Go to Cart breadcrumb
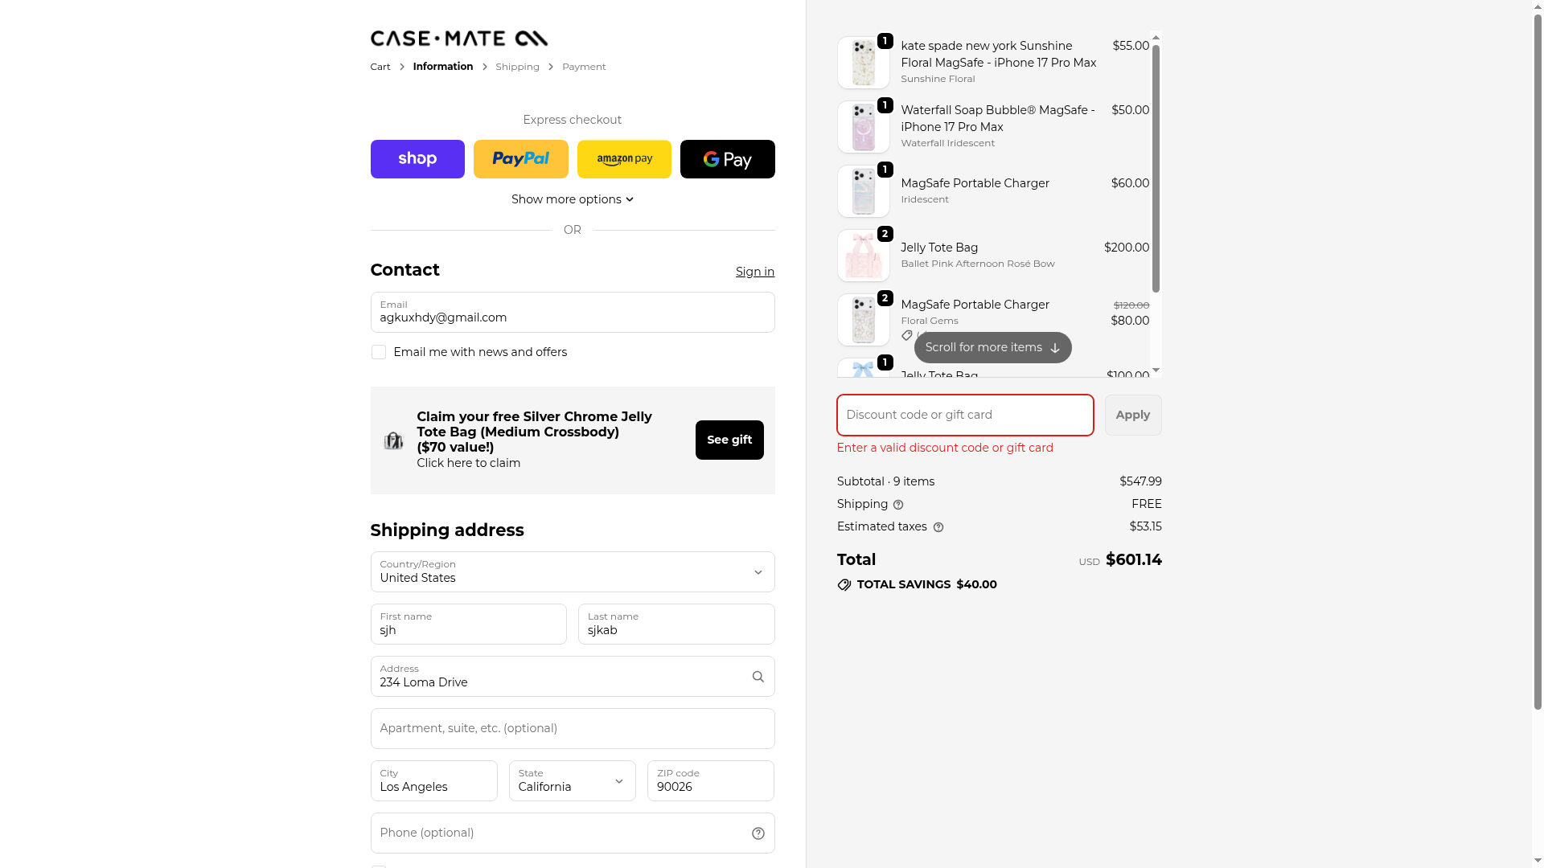Screen dimensions: 1544x868 coord(380,67)
